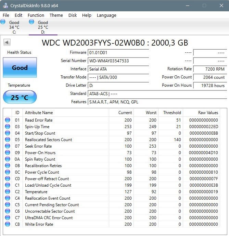Click the ID column header

tap(17, 113)
